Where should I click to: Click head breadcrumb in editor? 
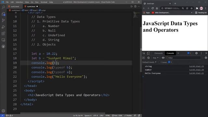[x=33, y=10]
